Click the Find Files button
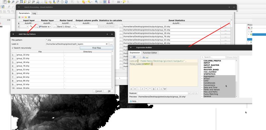Viewport: 266px width, 130px height. [96, 48]
